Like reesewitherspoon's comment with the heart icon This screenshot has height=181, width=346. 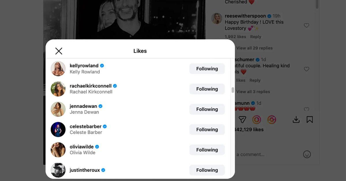(x=306, y=25)
